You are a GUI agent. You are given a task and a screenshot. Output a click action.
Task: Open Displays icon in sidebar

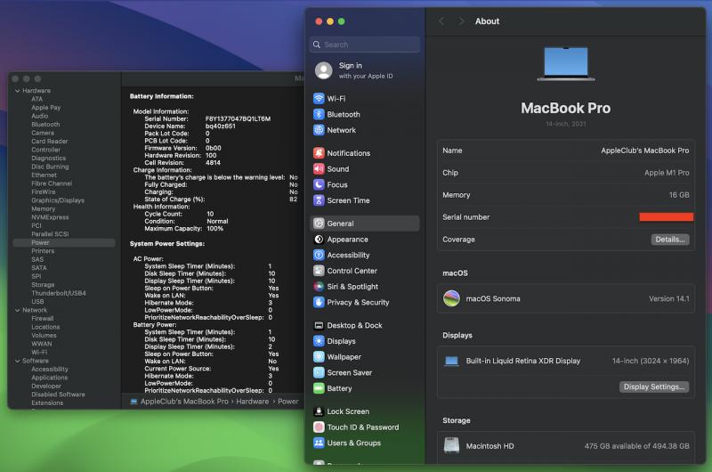coord(319,341)
